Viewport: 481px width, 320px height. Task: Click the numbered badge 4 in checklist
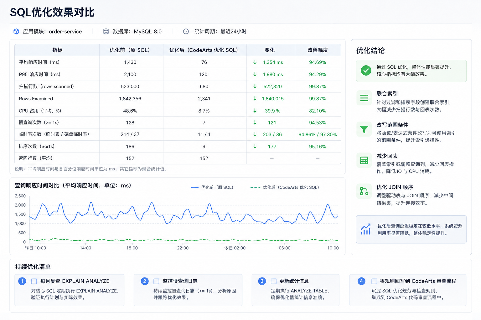361,281
